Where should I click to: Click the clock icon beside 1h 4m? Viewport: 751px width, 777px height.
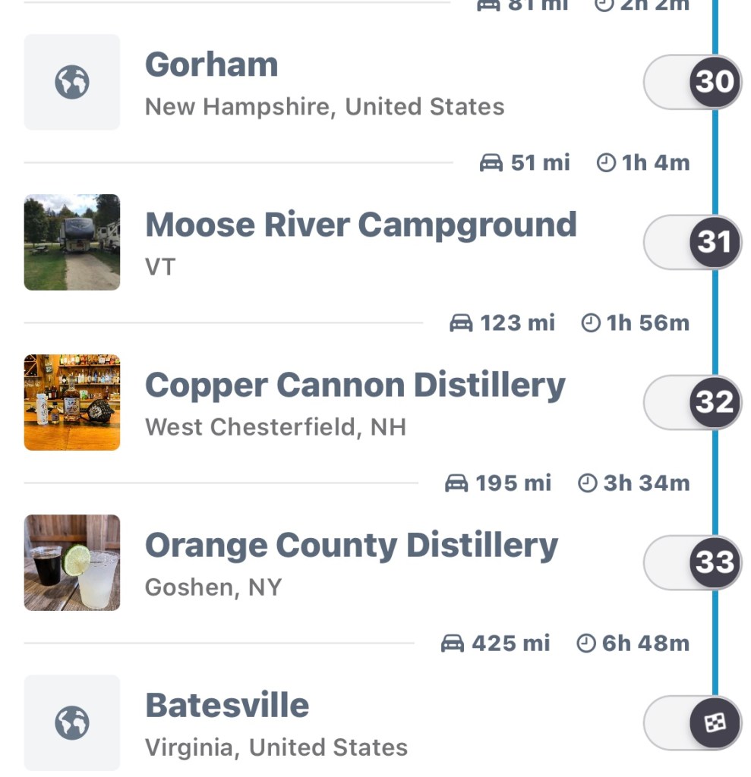pos(605,163)
